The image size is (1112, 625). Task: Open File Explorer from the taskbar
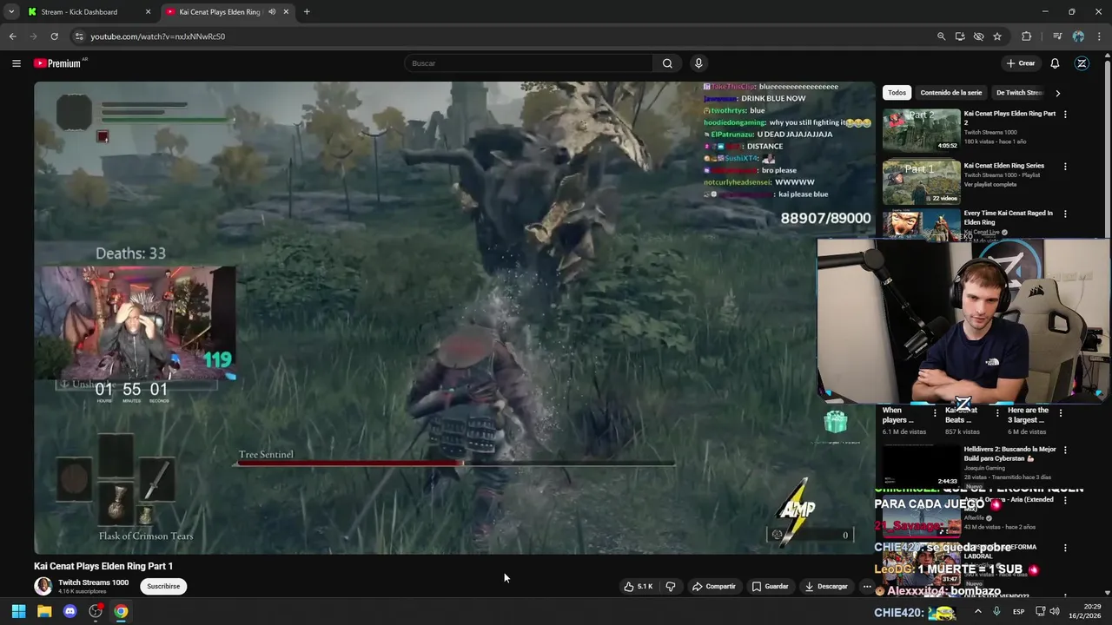tap(44, 611)
